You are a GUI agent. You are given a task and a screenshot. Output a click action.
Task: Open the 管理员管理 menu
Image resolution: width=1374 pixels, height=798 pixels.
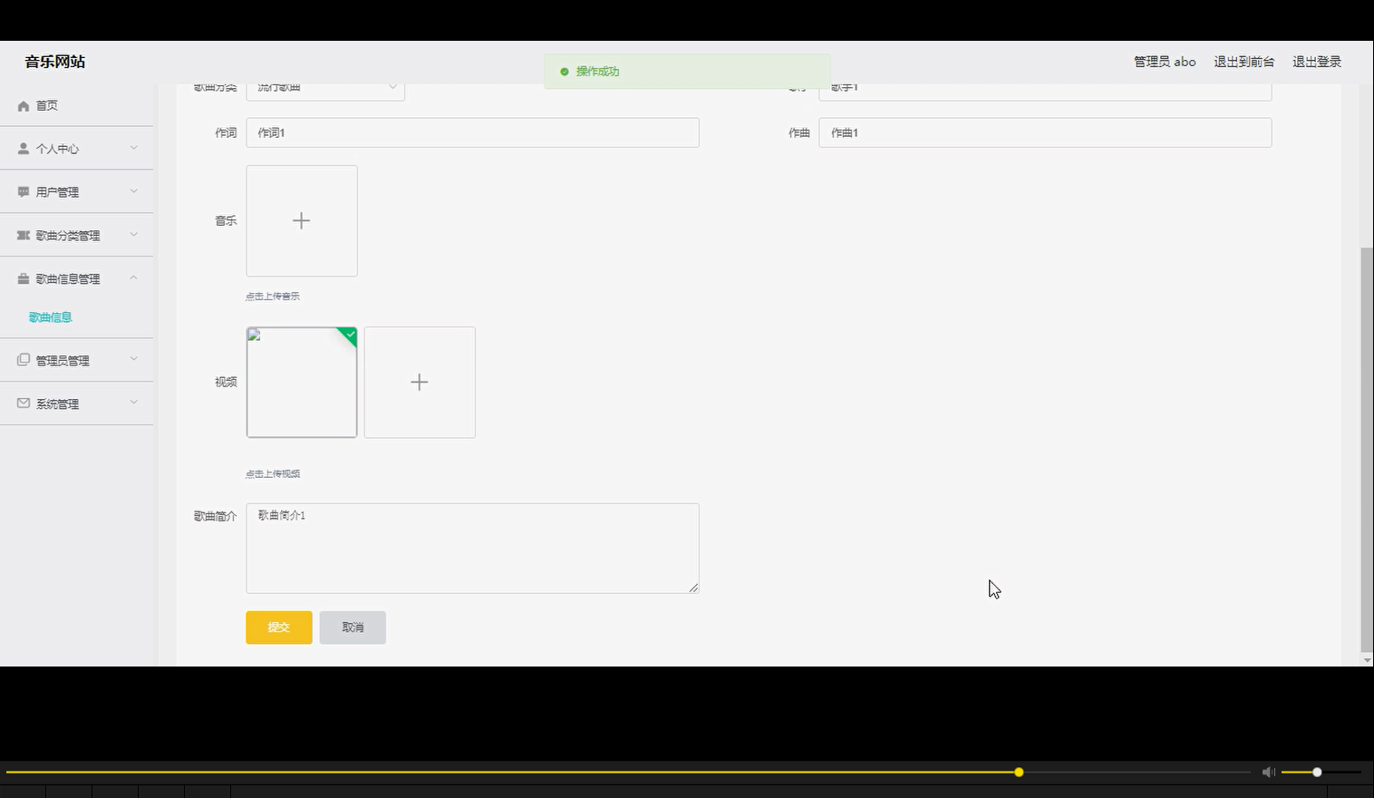coord(76,360)
